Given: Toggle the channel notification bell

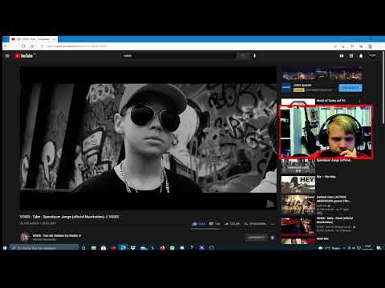Looking at the screenshot, I should click(273, 238).
